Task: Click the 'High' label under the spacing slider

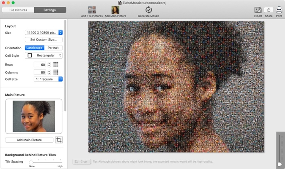Action: pyautogui.click(x=60, y=166)
